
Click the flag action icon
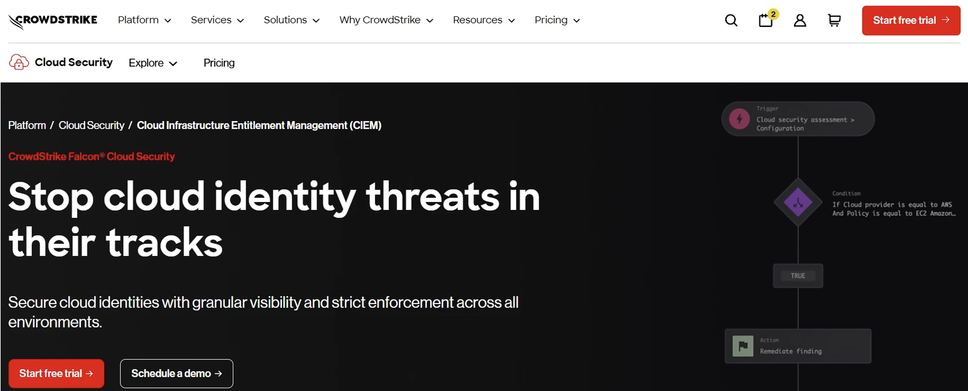click(x=743, y=346)
